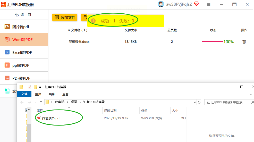The width and height of the screenshot is (254, 142).
Task: Sort by the 名称 column header
Action: pos(40,110)
